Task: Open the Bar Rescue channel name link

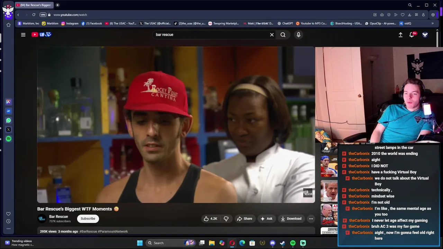Action: pos(58,216)
